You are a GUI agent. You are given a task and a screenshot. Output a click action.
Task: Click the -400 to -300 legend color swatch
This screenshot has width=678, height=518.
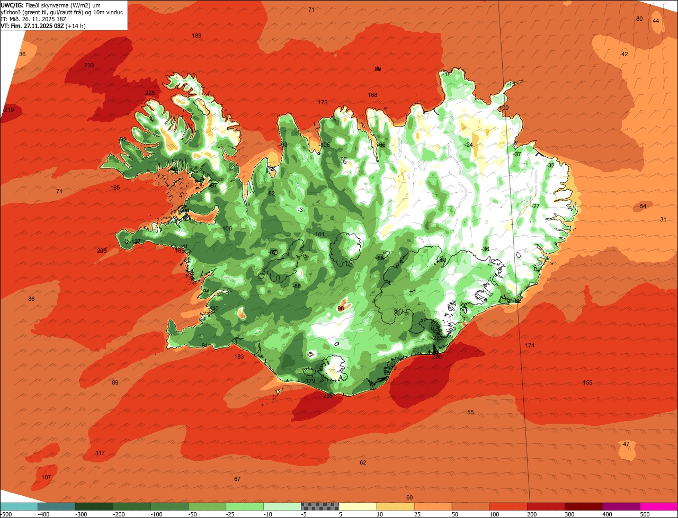[57, 506]
